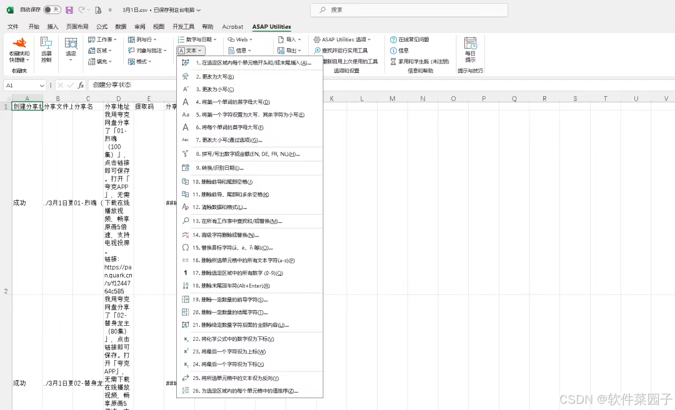Switch to the 开始 tab
Image resolution: width=675 pixels, height=410 pixels.
coord(34,27)
